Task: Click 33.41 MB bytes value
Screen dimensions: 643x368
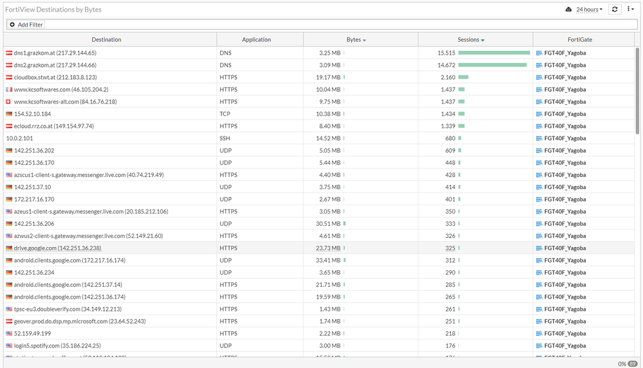Action: tap(328, 260)
